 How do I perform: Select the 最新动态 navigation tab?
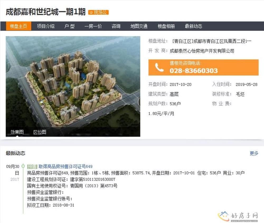coord(194,26)
